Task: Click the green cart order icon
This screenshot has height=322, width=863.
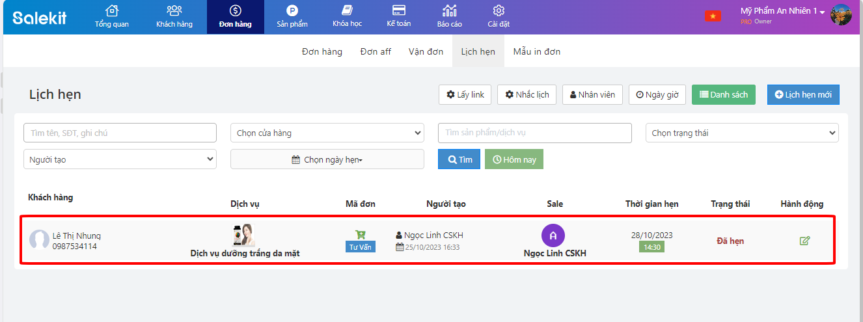Action: point(360,234)
